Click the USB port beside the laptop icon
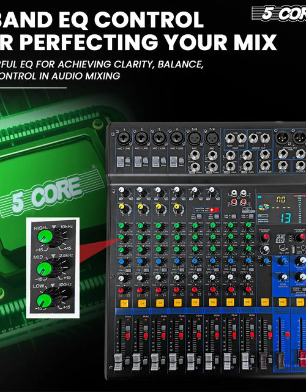Screen dimensions: 306x392 [x=293, y=250]
